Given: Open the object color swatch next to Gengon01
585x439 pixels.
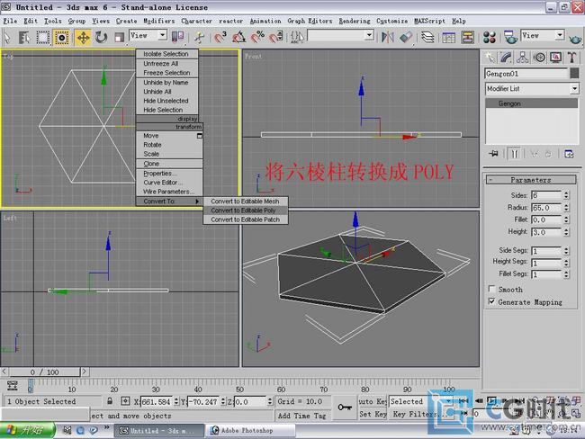Looking at the screenshot, I should [574, 74].
